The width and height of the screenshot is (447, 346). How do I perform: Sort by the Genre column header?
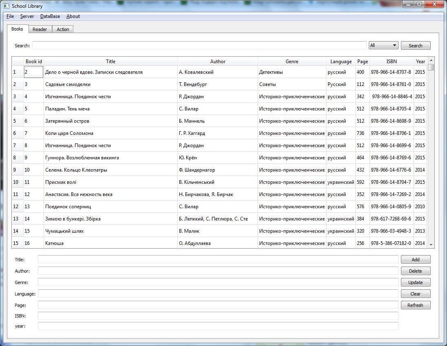[x=292, y=61]
